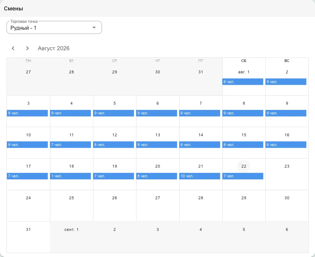The width and height of the screenshot is (315, 257).
Task: Open the dropdown arrow of Торговая точка
Action: tap(94, 27)
